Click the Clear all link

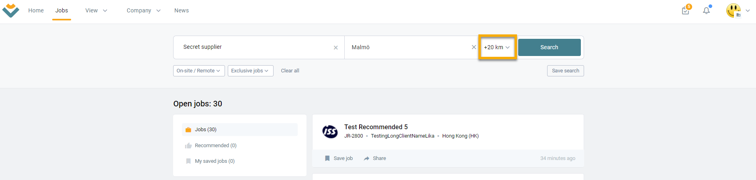290,71
